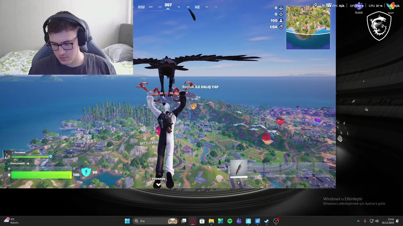Viewport: 403px width, 226px height.
Task: Open Steam from the taskbar
Action: tap(267, 221)
